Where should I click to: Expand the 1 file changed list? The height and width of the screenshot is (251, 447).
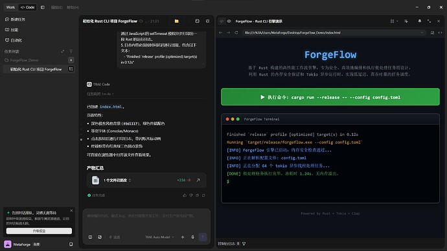pyautogui.click(x=117, y=180)
